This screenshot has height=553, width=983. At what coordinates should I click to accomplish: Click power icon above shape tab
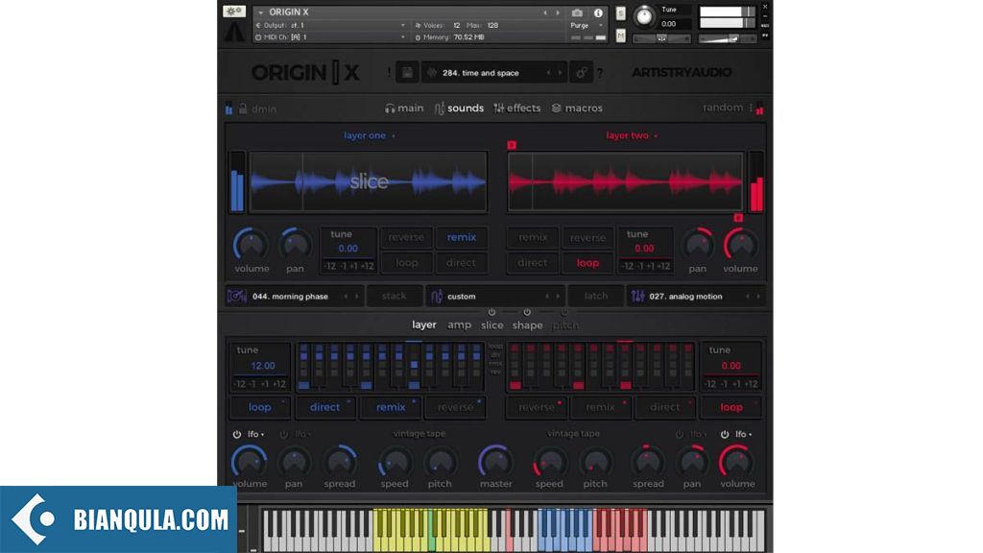[x=527, y=312]
